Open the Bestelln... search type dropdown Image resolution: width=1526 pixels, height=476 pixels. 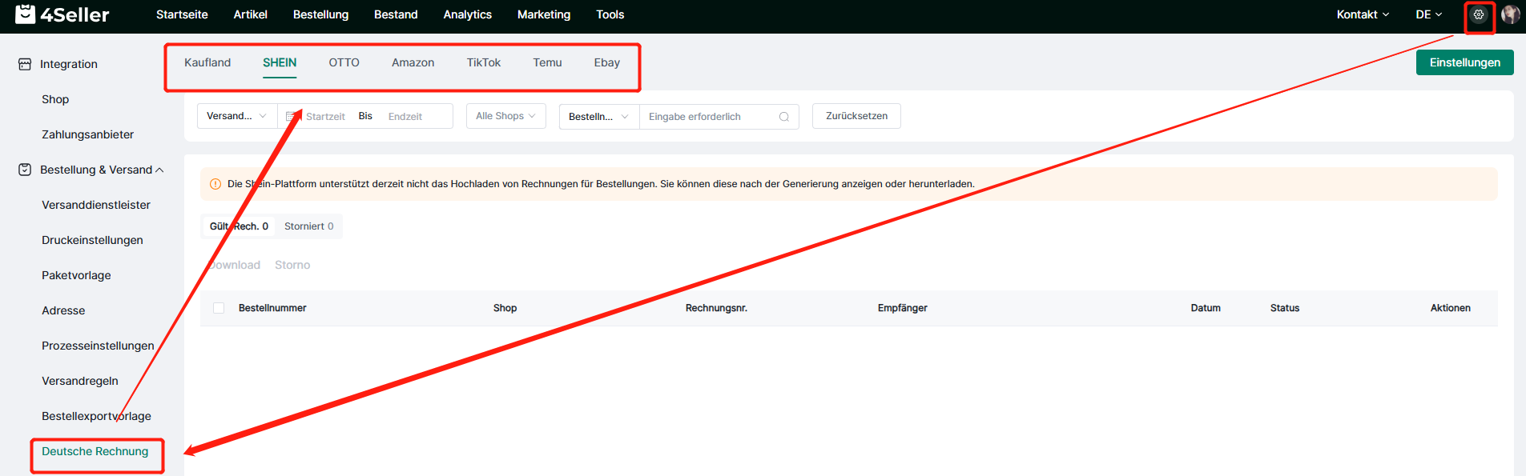598,117
